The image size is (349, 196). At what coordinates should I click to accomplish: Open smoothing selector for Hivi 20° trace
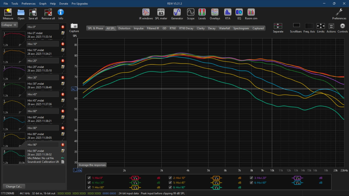tap(297, 178)
